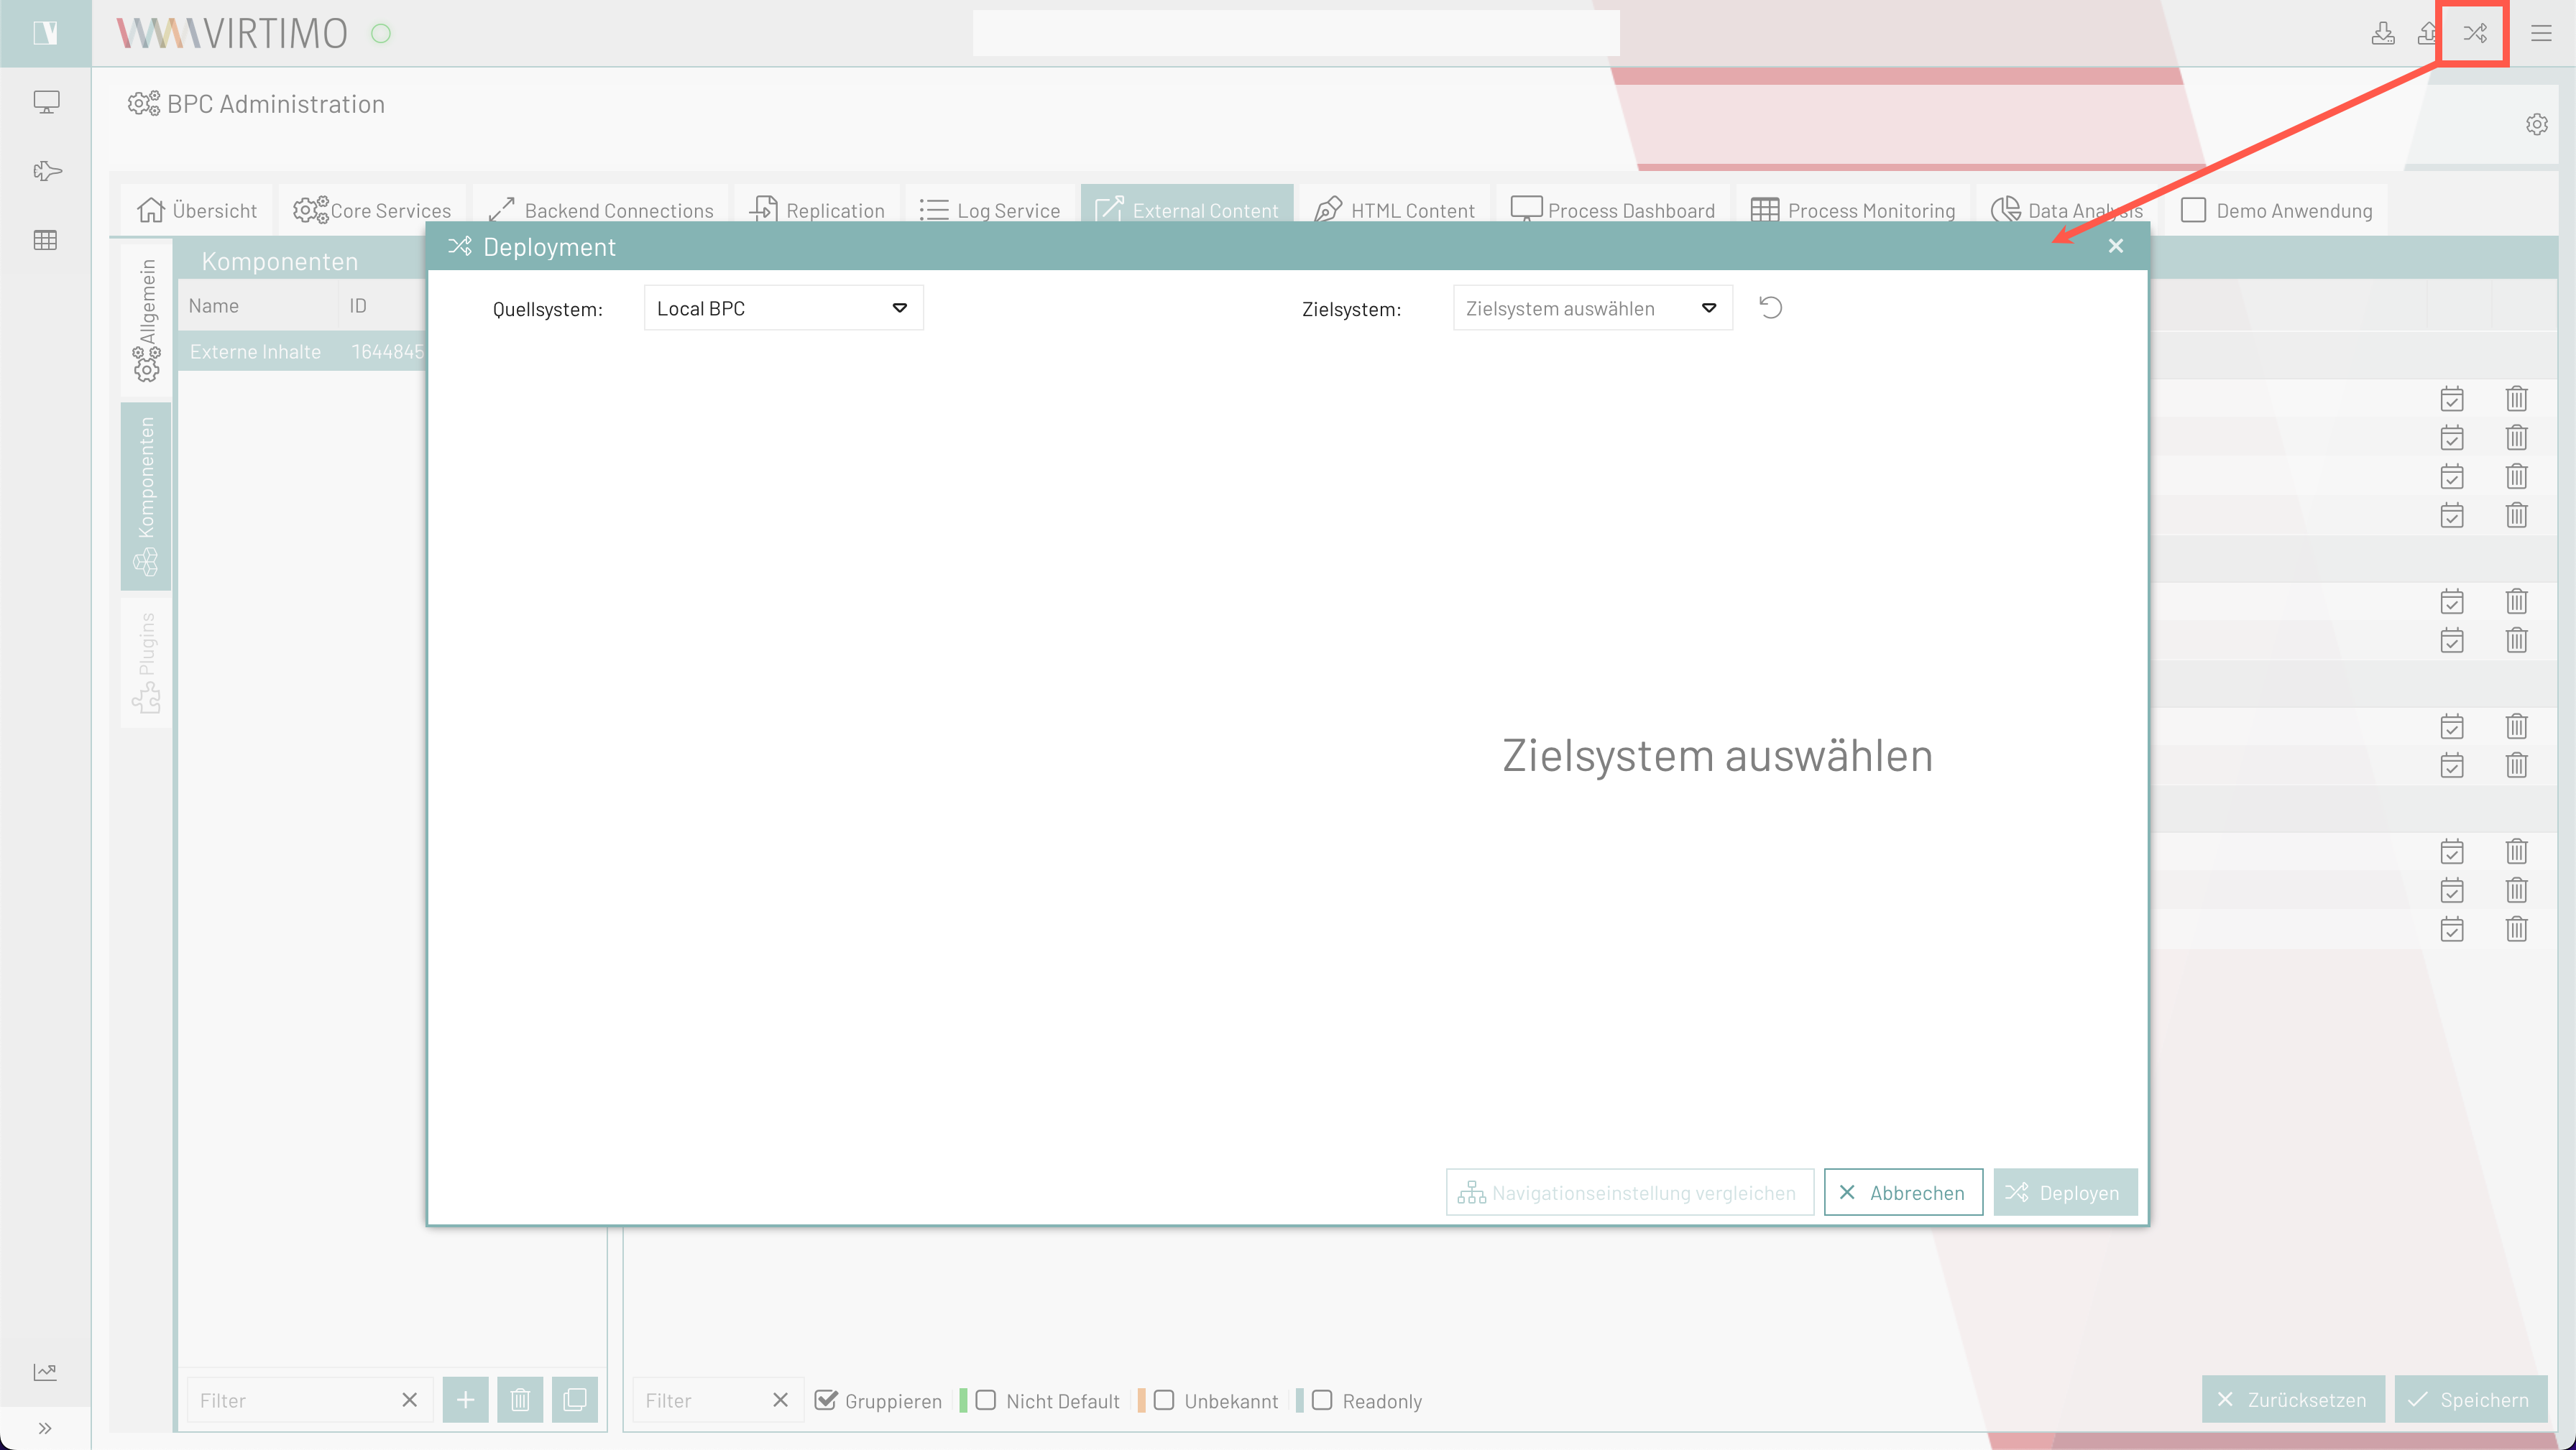
Task: Click the reset/refresh icon next to Zielsystem
Action: pyautogui.click(x=1770, y=308)
